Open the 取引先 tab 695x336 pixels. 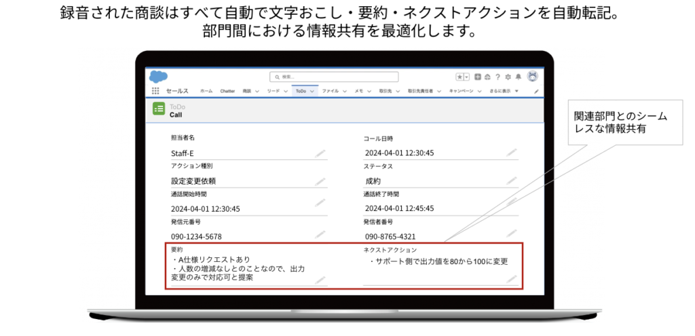click(386, 91)
